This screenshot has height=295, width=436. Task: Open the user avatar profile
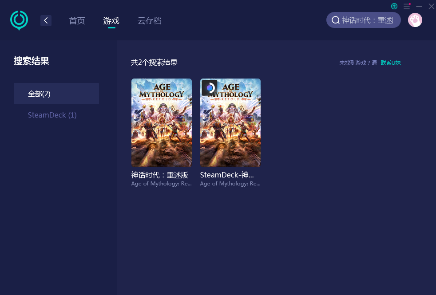point(415,20)
